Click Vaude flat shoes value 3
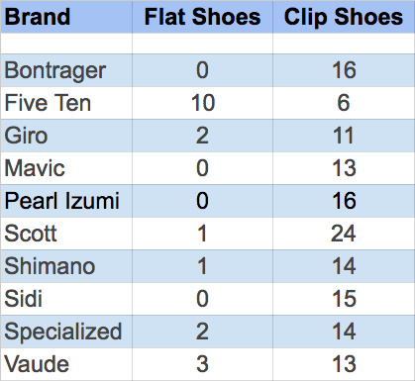 pyautogui.click(x=202, y=364)
